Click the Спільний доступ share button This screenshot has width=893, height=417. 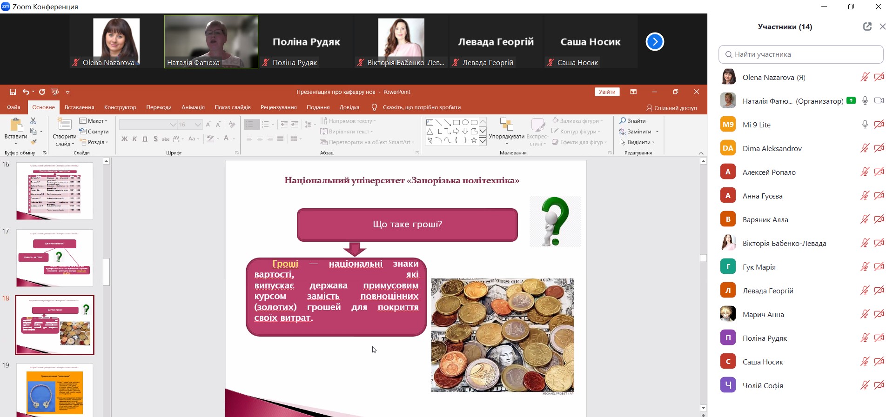tap(671, 108)
